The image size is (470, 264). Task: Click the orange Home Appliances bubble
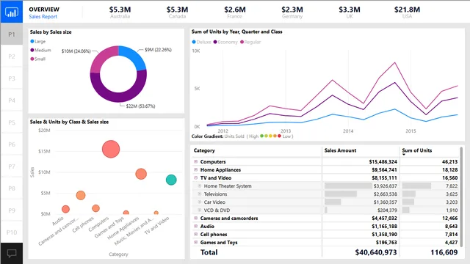click(141, 174)
